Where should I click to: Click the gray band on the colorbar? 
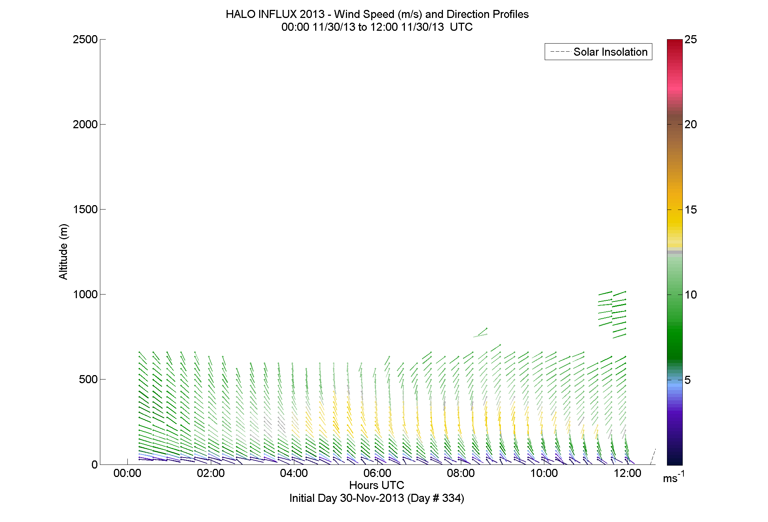tap(675, 252)
